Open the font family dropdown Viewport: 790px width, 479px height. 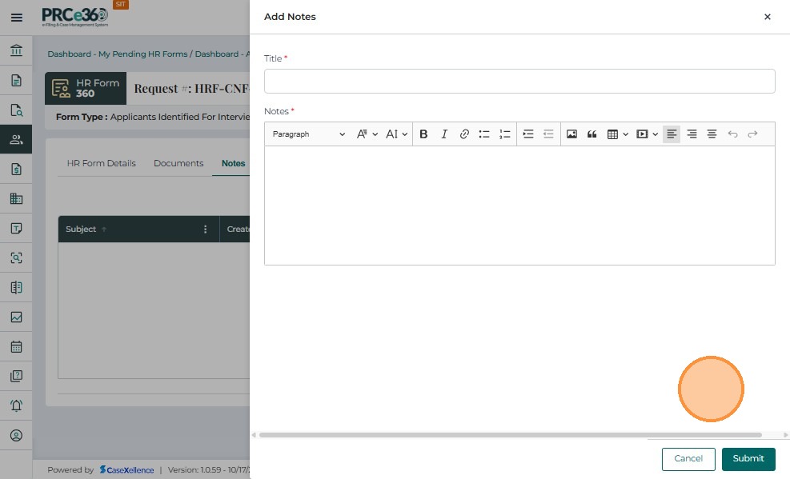(367, 134)
